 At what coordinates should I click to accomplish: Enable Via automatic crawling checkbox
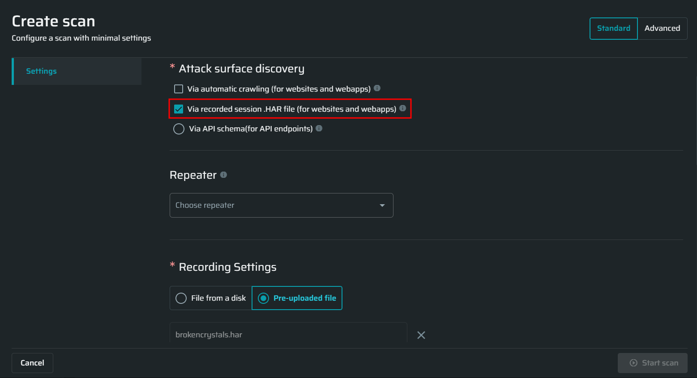pos(179,89)
